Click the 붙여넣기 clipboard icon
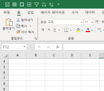The height and width of the screenshot is (91, 104). point(9,22)
